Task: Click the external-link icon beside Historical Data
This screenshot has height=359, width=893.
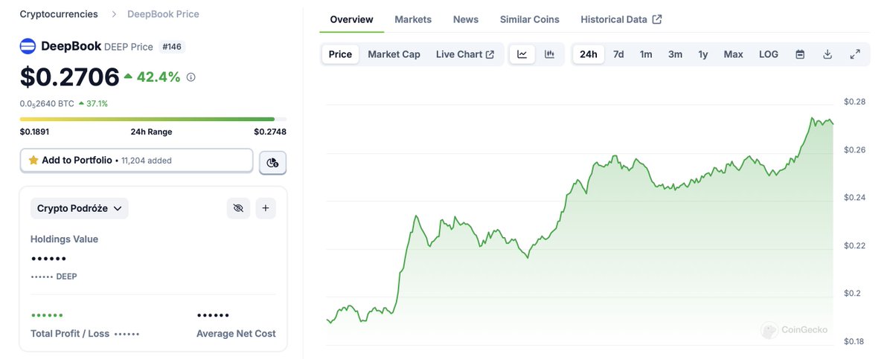Action: tap(657, 19)
